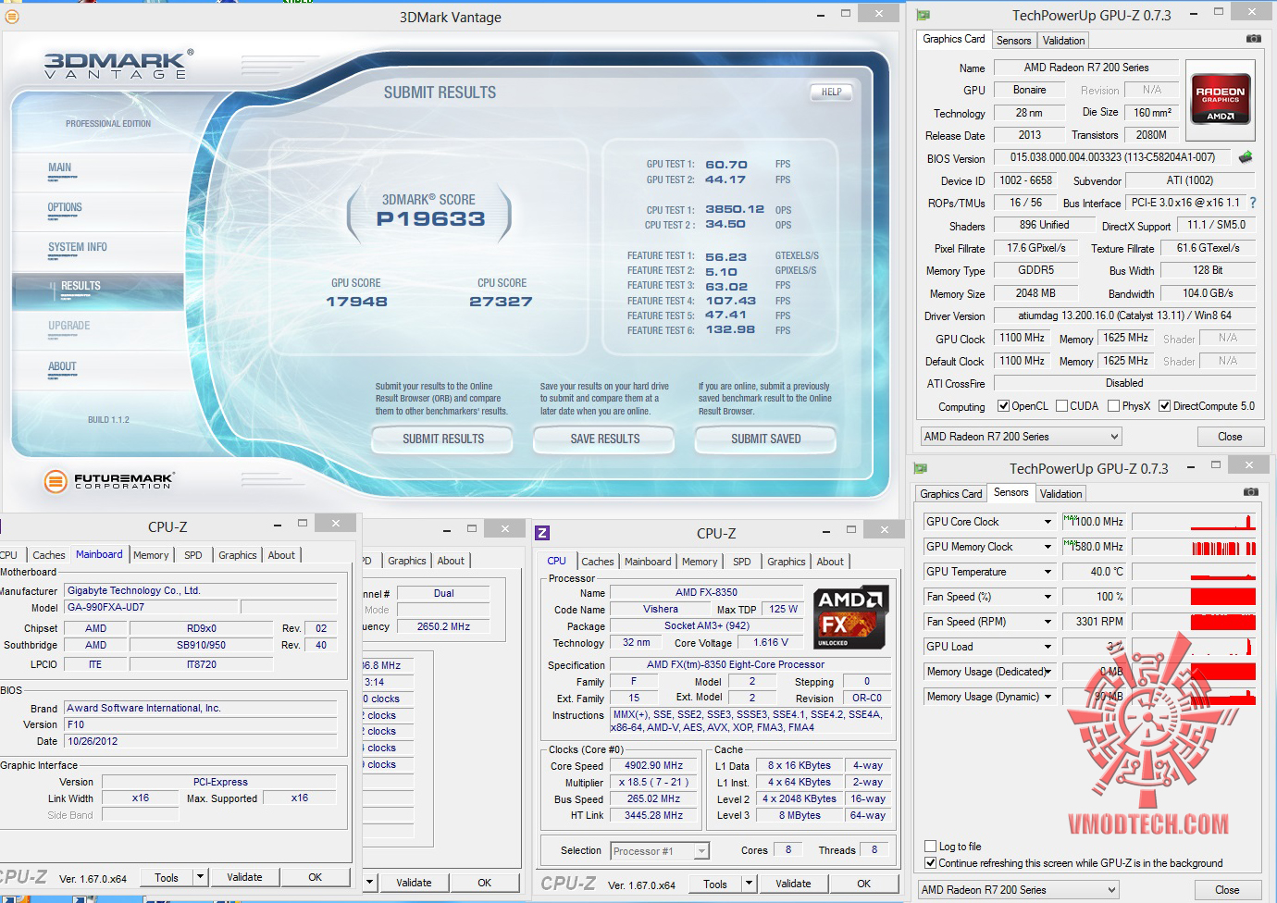Click the Help button in 3DMark Vantage
The width and height of the screenshot is (1277, 903).
831,92
